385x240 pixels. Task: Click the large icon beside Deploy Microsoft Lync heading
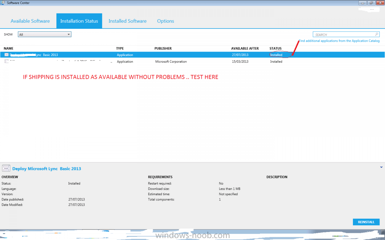click(x=6, y=169)
